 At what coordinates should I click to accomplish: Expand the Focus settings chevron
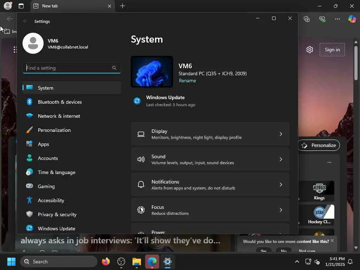281,210
